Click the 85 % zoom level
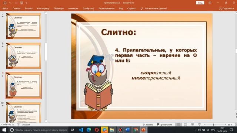237x133 pixels. tap(230, 125)
